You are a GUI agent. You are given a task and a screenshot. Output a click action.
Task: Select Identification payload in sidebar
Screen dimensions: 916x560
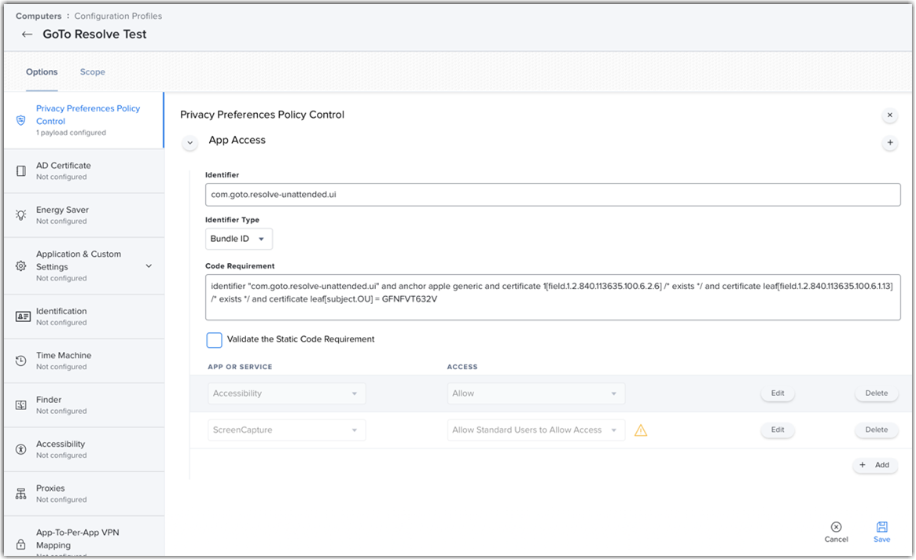(x=84, y=317)
